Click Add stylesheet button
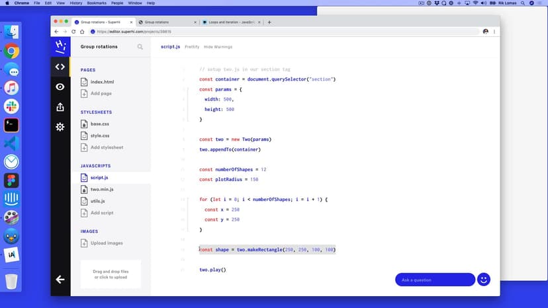 click(106, 147)
